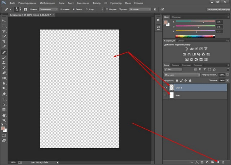
Task: Select the Horizontal Type tool
Action: [4, 99]
